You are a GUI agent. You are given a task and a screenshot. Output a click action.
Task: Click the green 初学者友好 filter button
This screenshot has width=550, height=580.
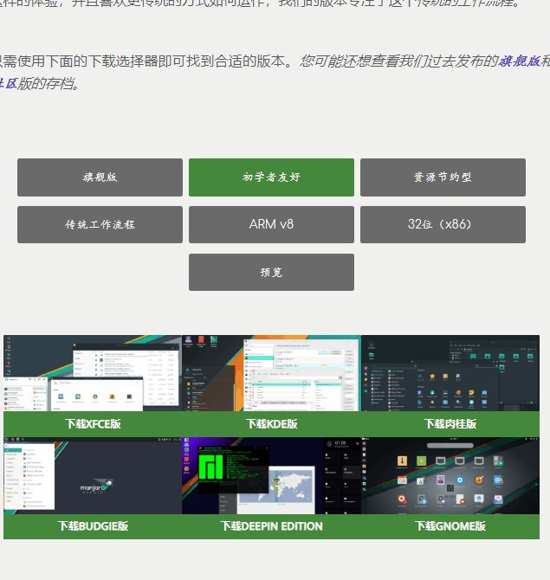(x=271, y=177)
